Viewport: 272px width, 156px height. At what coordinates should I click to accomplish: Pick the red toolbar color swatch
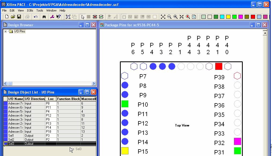click(253, 17)
